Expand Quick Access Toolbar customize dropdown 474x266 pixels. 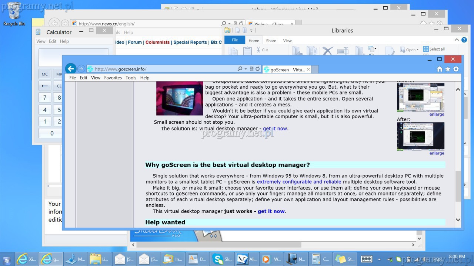[251, 31]
